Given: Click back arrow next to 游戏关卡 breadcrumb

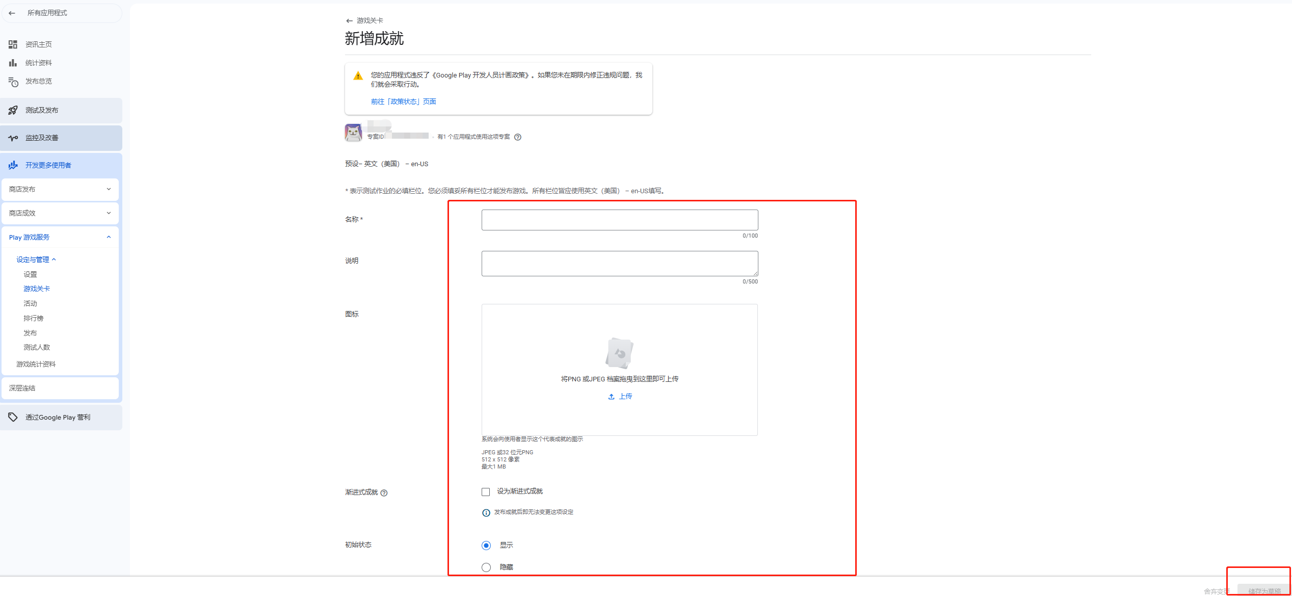Looking at the screenshot, I should click(x=349, y=21).
